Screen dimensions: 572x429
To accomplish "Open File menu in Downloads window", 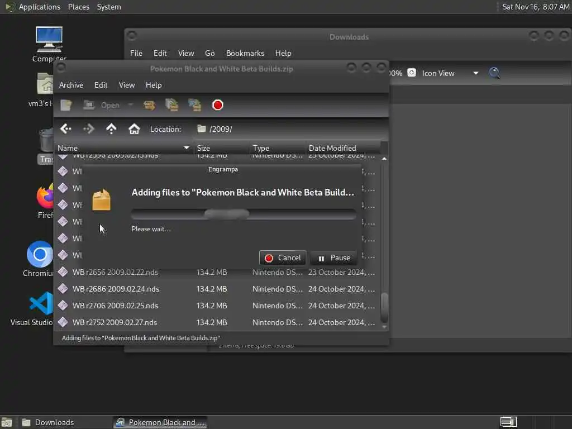I will [x=136, y=53].
